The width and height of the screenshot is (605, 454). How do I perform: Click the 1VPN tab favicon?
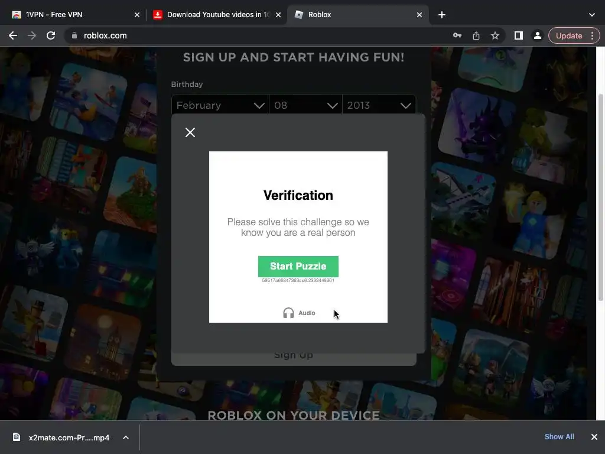pyautogui.click(x=16, y=15)
